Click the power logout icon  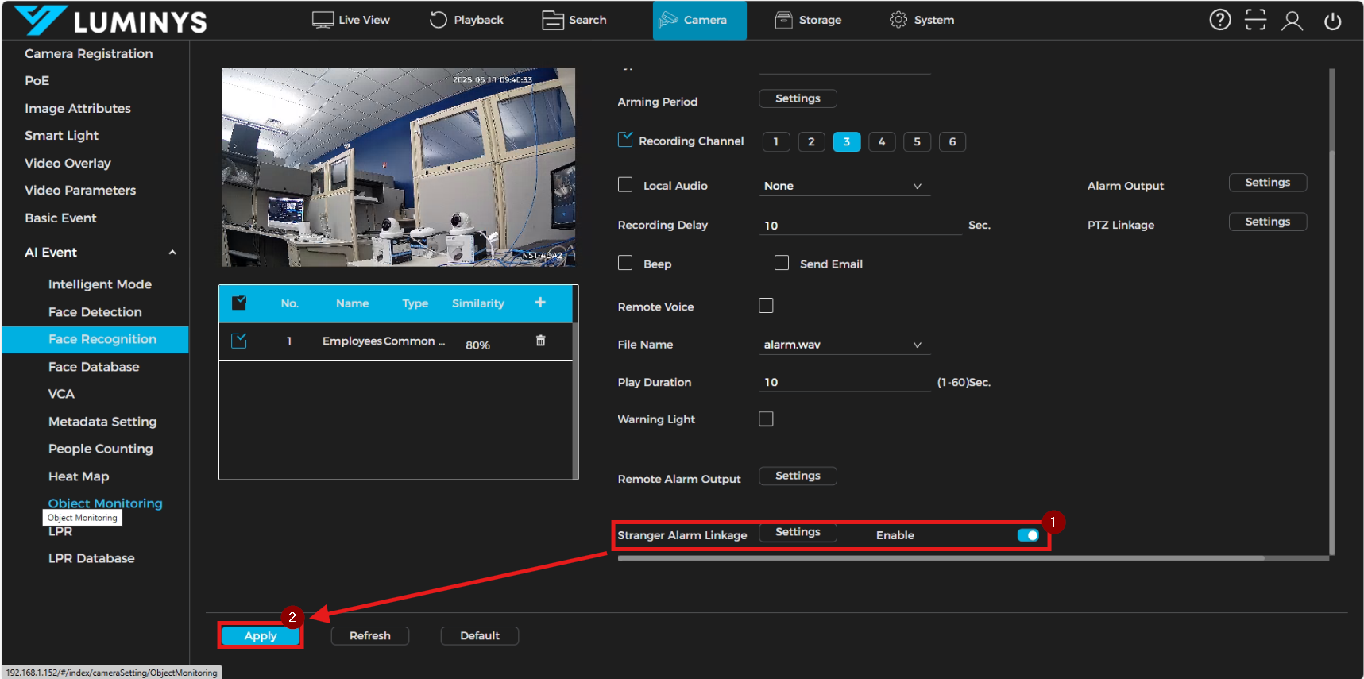pos(1332,21)
